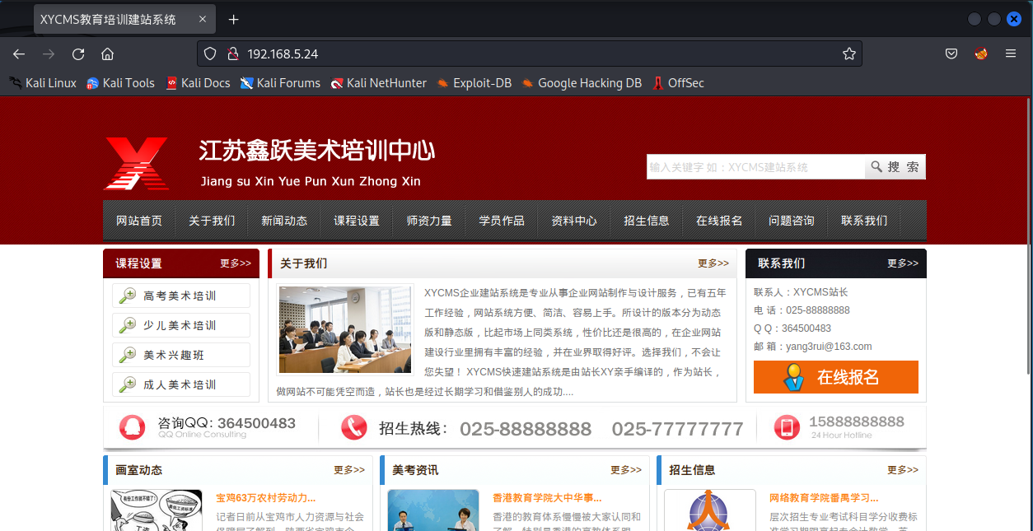Image resolution: width=1033 pixels, height=531 pixels.
Task: Click the red telephone hotline icon
Action: pos(354,427)
